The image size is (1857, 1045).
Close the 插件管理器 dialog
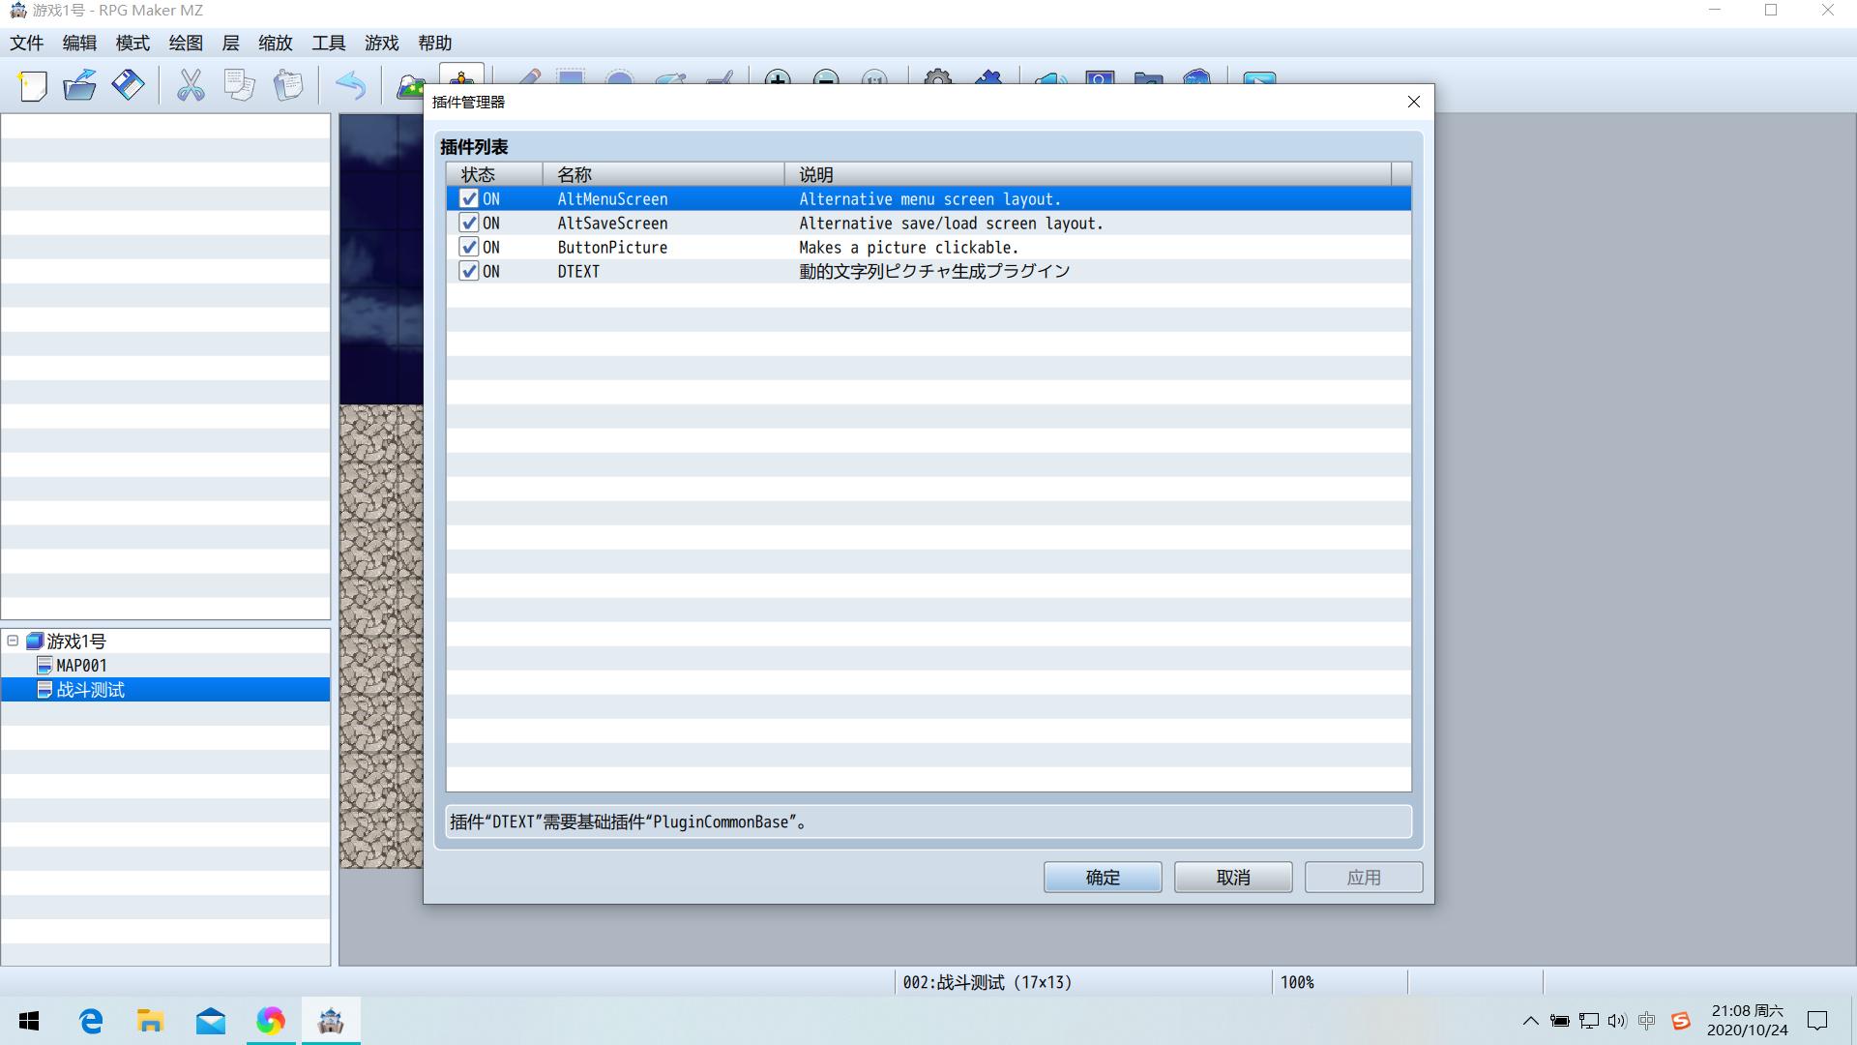1414,102
